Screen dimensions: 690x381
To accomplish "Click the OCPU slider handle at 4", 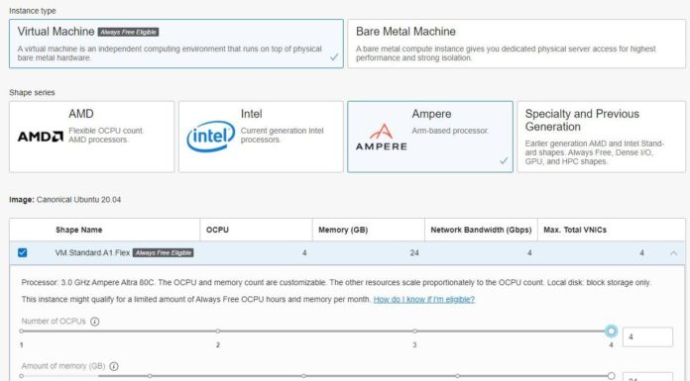I will point(611,331).
